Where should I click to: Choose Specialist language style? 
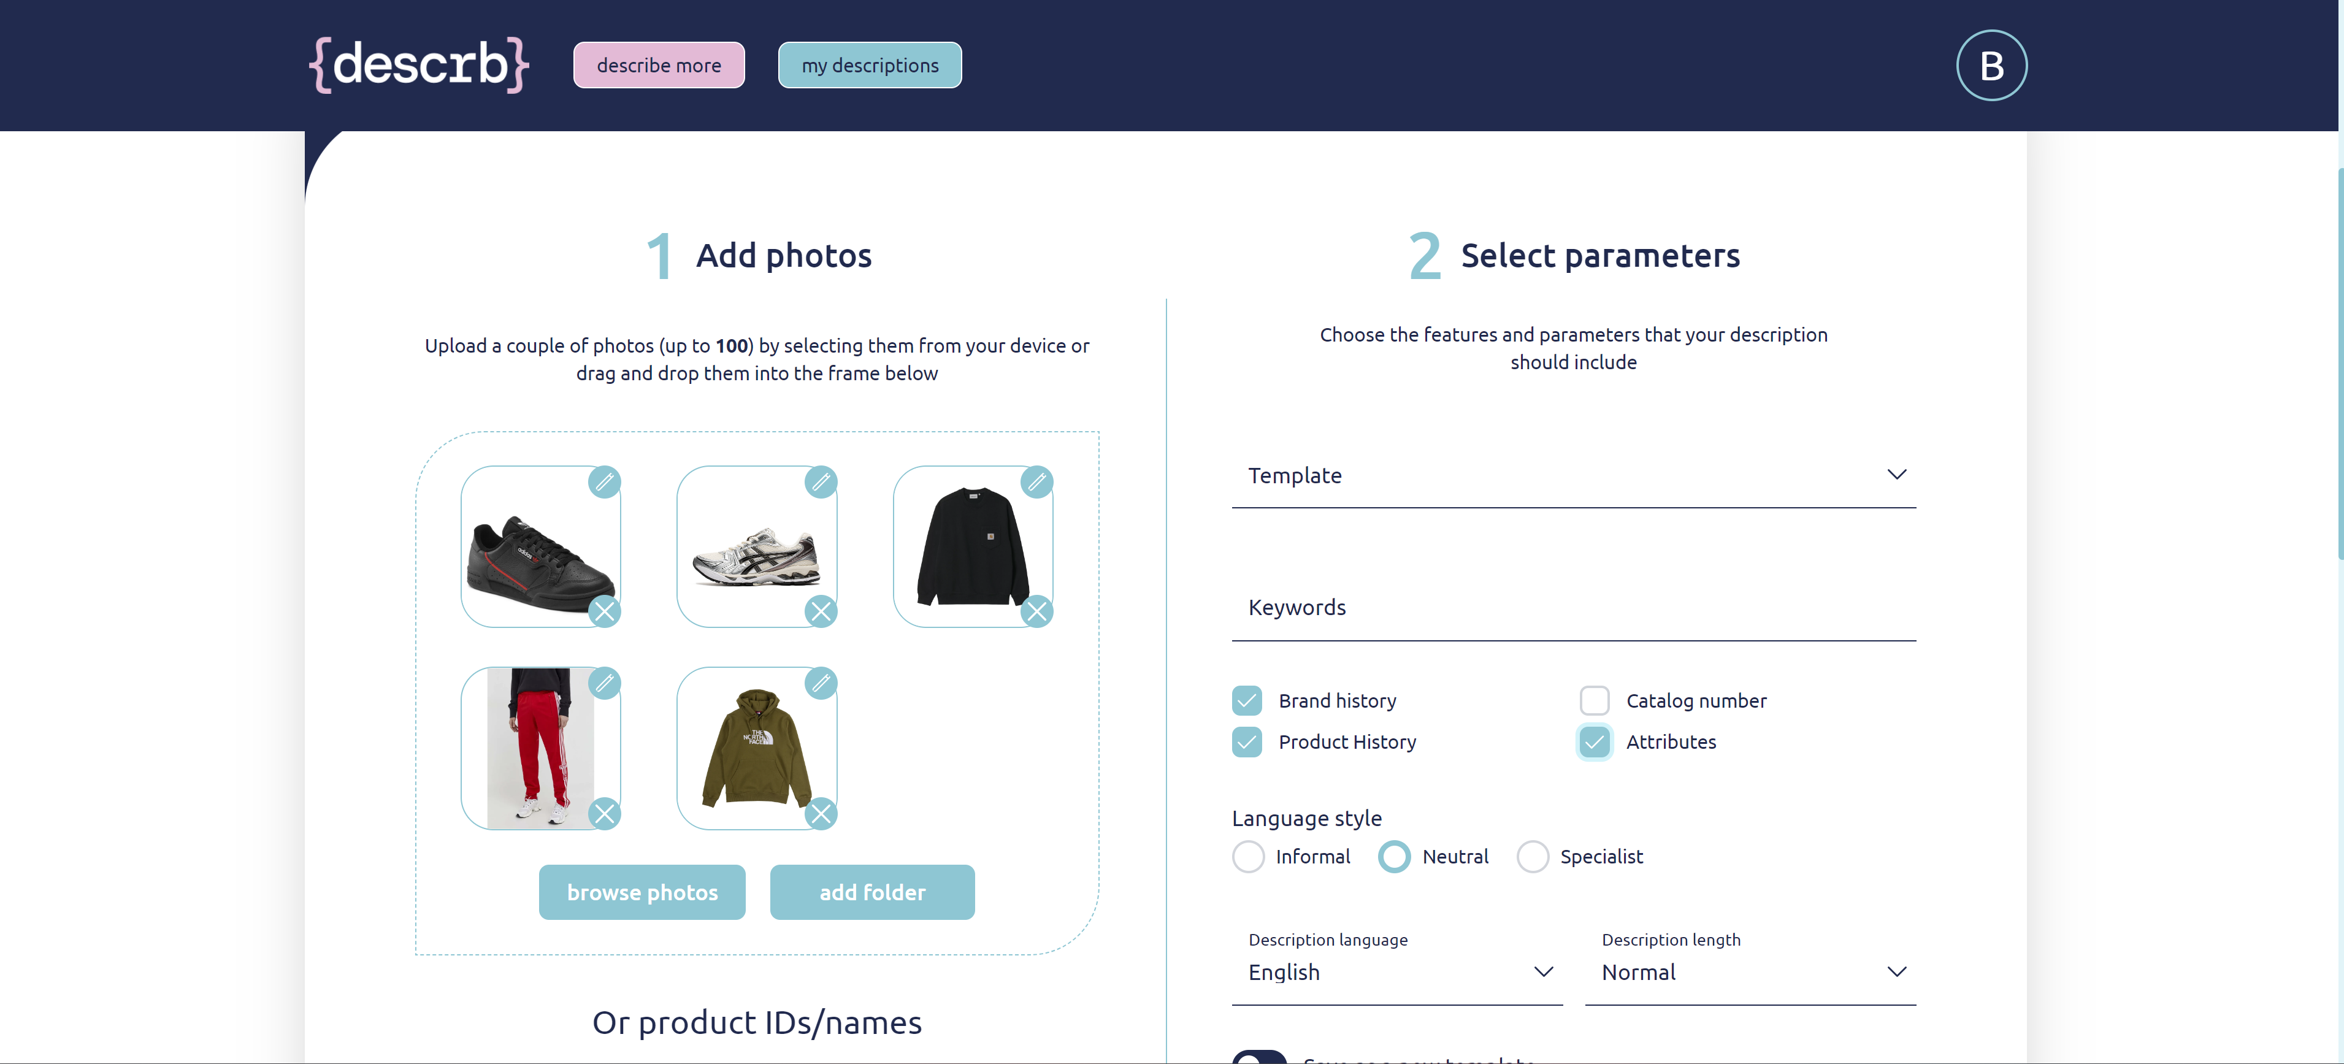tap(1533, 857)
